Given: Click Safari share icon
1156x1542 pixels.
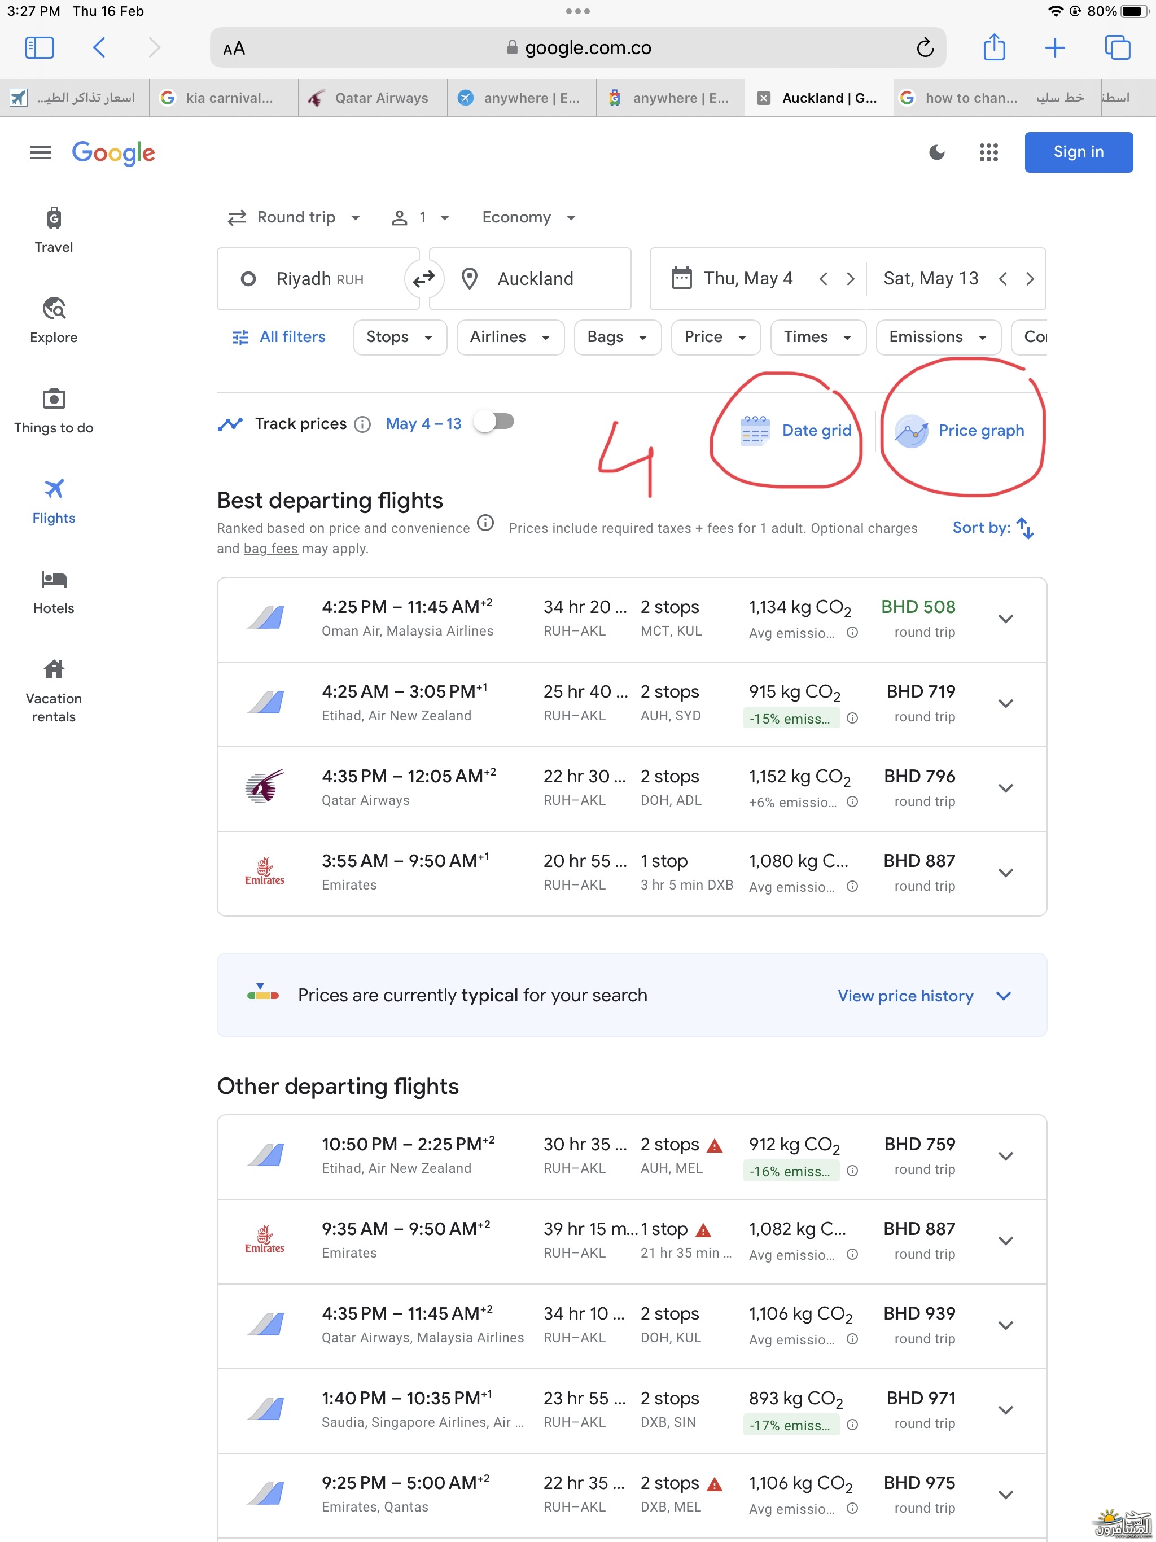Looking at the screenshot, I should point(993,48).
